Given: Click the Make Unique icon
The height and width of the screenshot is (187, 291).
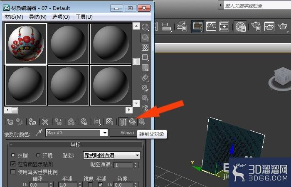Looking at the screenshot, I should [x=71, y=122].
